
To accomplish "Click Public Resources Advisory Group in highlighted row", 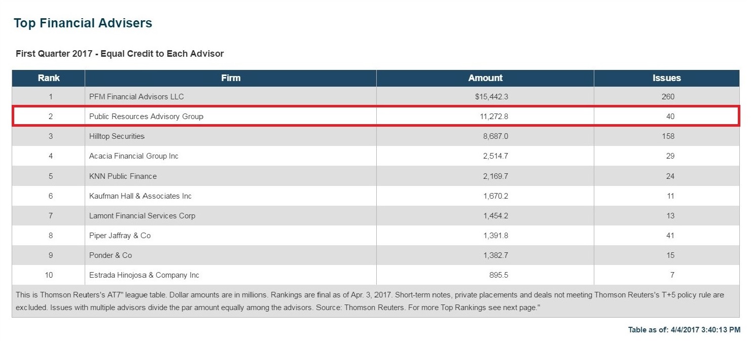I will 146,117.
